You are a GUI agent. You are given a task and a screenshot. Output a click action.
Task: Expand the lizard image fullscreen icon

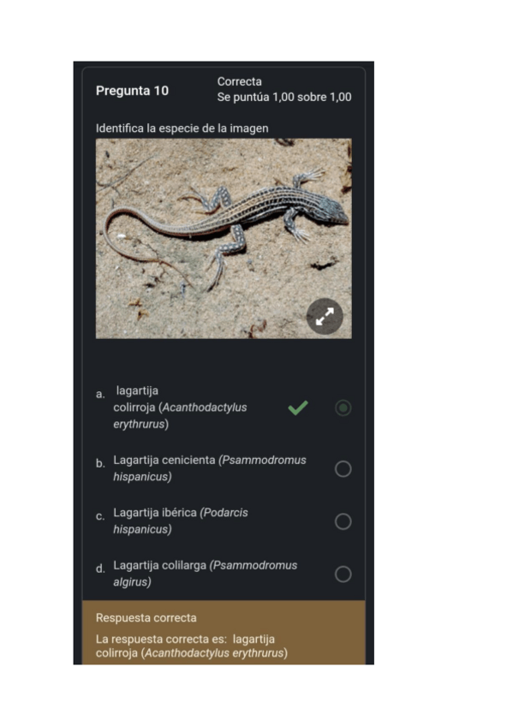[x=325, y=316]
